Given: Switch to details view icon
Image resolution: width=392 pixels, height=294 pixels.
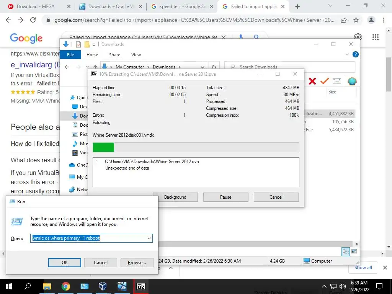Looking at the screenshot, I should (346, 252).
